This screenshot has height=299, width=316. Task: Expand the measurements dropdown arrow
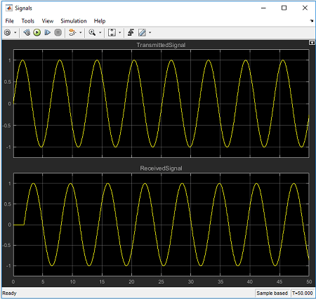coord(150,32)
